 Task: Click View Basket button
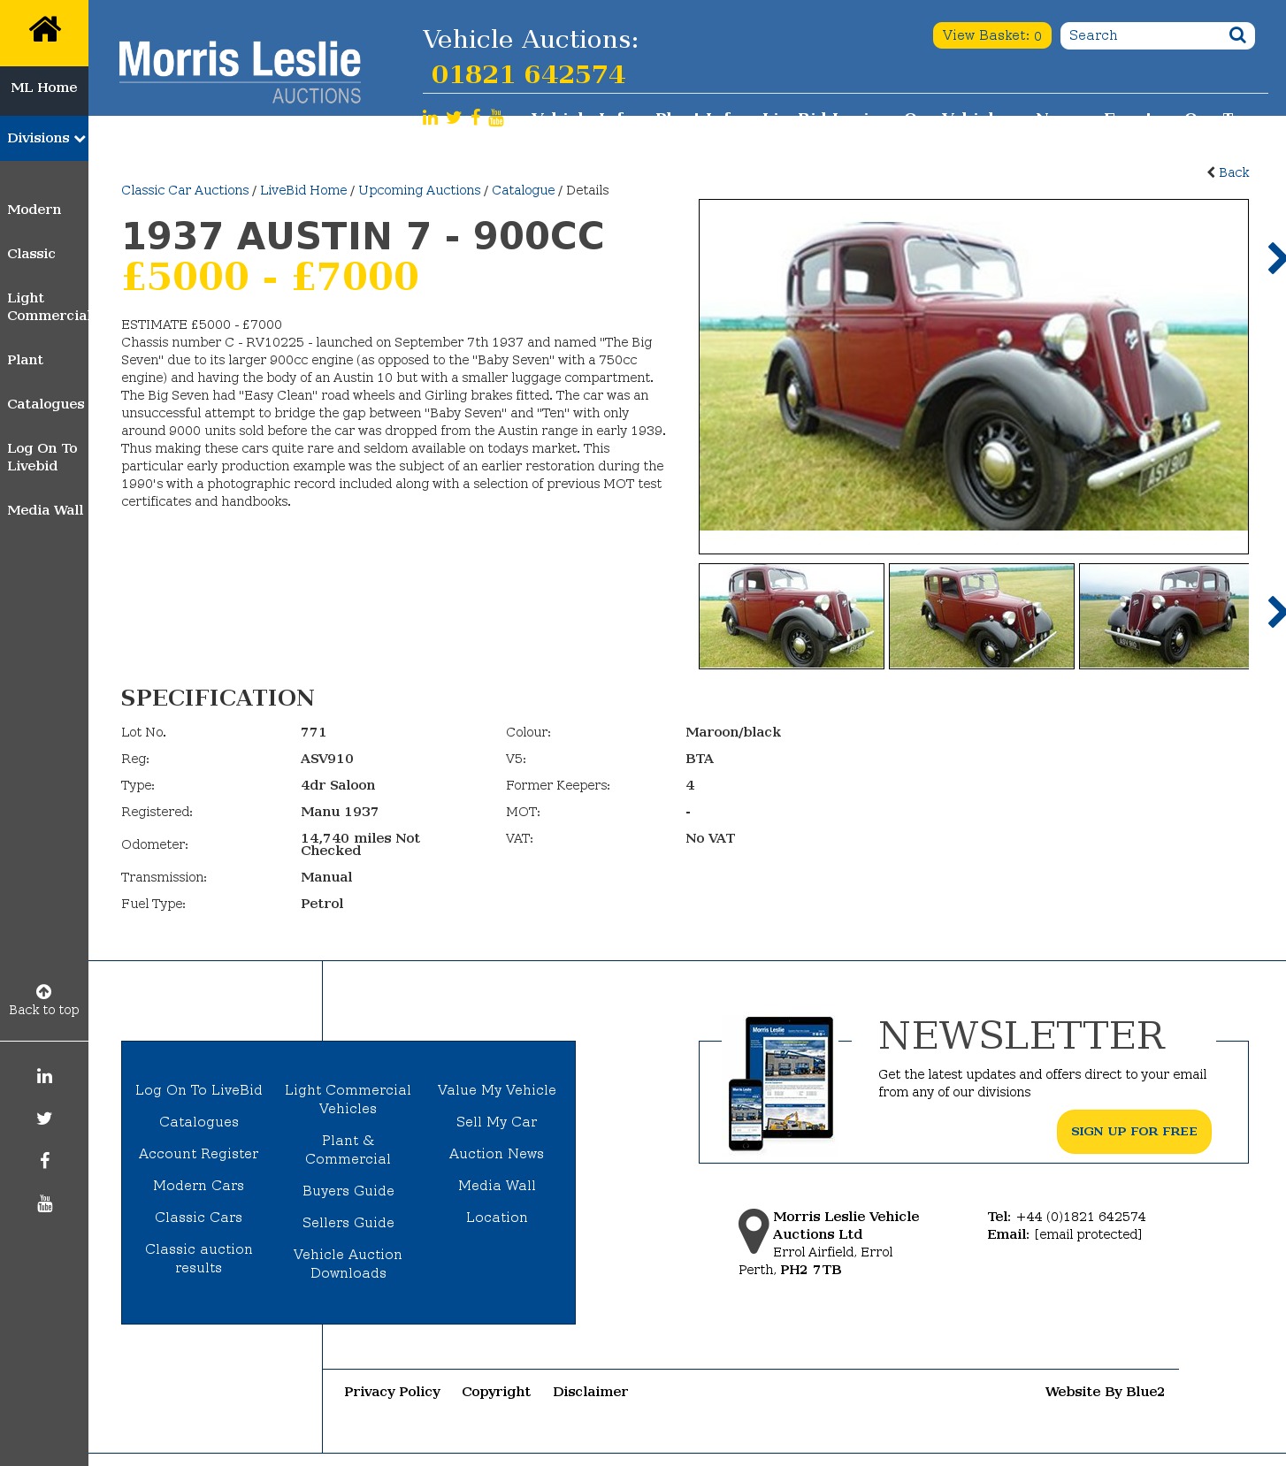[x=992, y=35]
